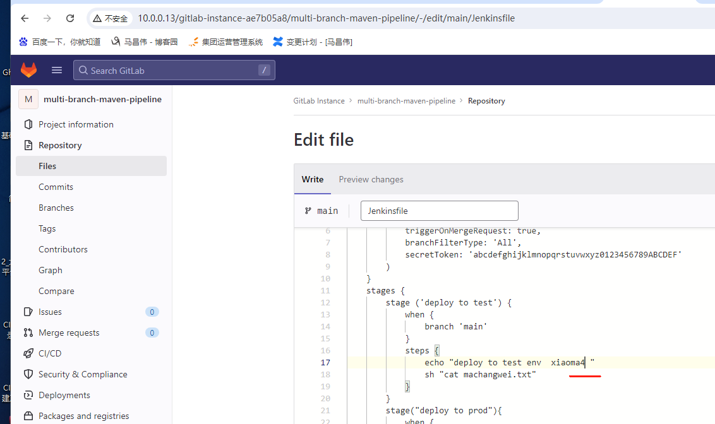Click the Merge requests count badge

click(x=152, y=333)
